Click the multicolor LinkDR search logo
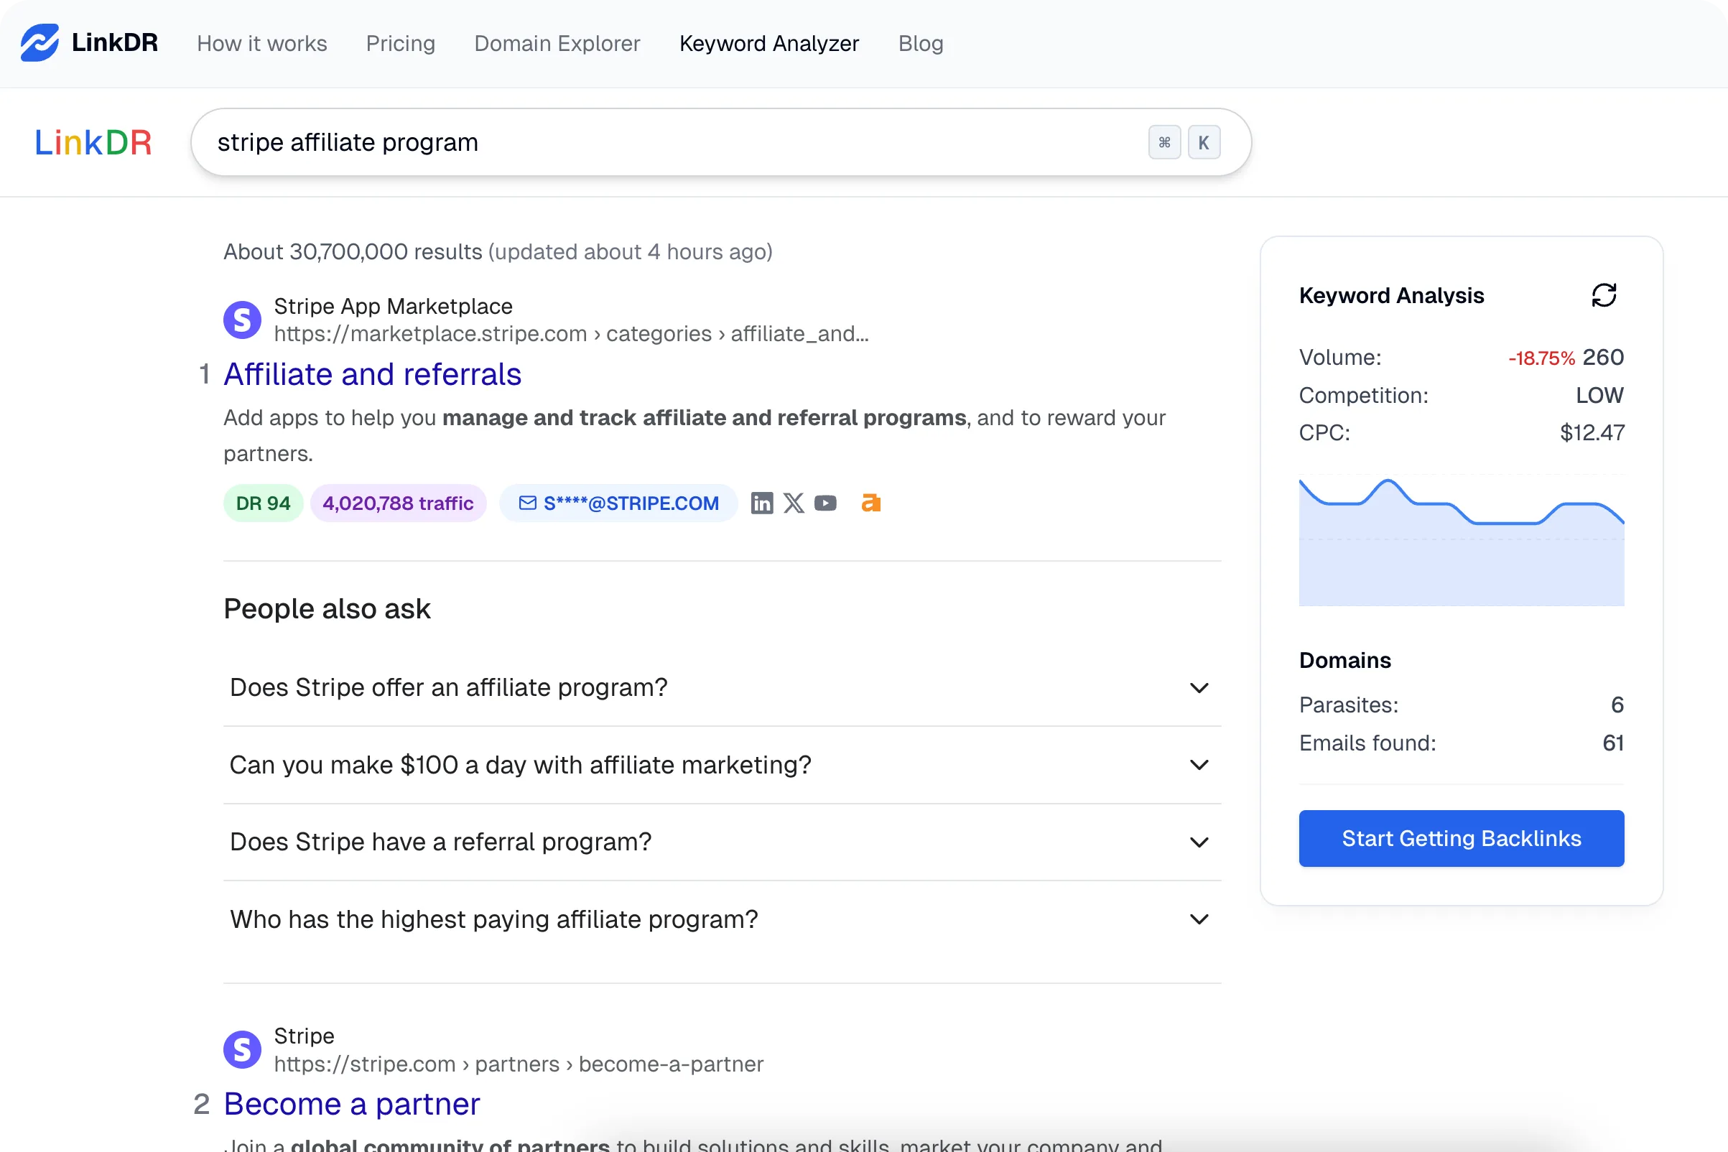 [93, 142]
